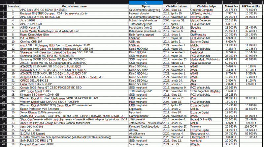Select type cell 'Hangkártya (külső)'
Viewport: 264px width, 147px height.
(146, 28)
